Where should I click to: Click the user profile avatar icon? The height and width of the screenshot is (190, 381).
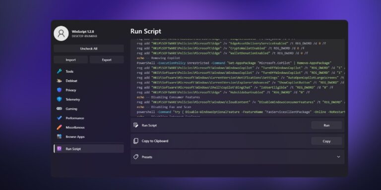click(61, 34)
